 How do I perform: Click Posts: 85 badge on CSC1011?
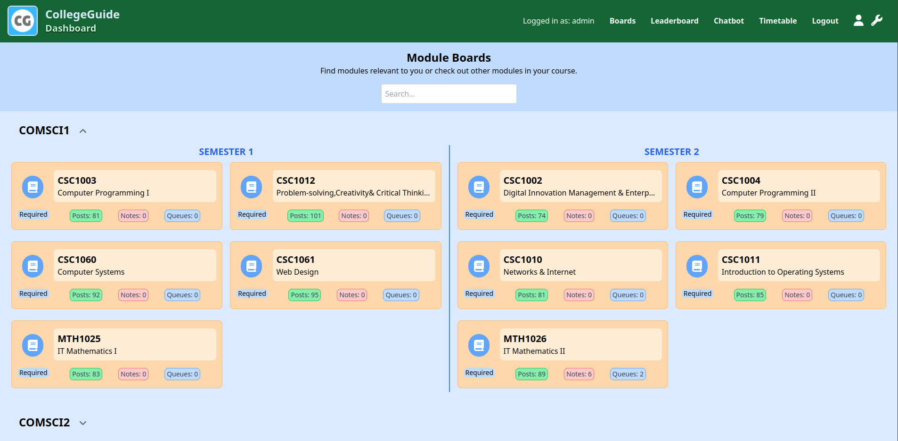click(750, 295)
